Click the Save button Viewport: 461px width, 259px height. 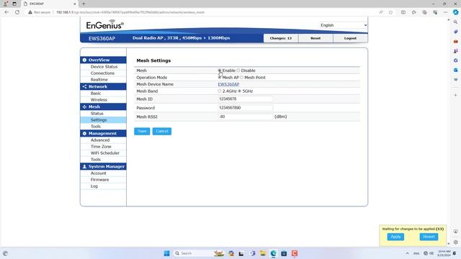tap(142, 131)
